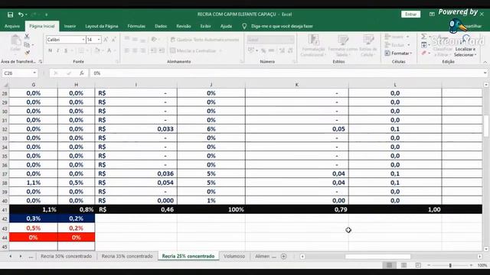This screenshot has width=490, height=275.
Task: Open the font color A swatch
Action: (109, 50)
